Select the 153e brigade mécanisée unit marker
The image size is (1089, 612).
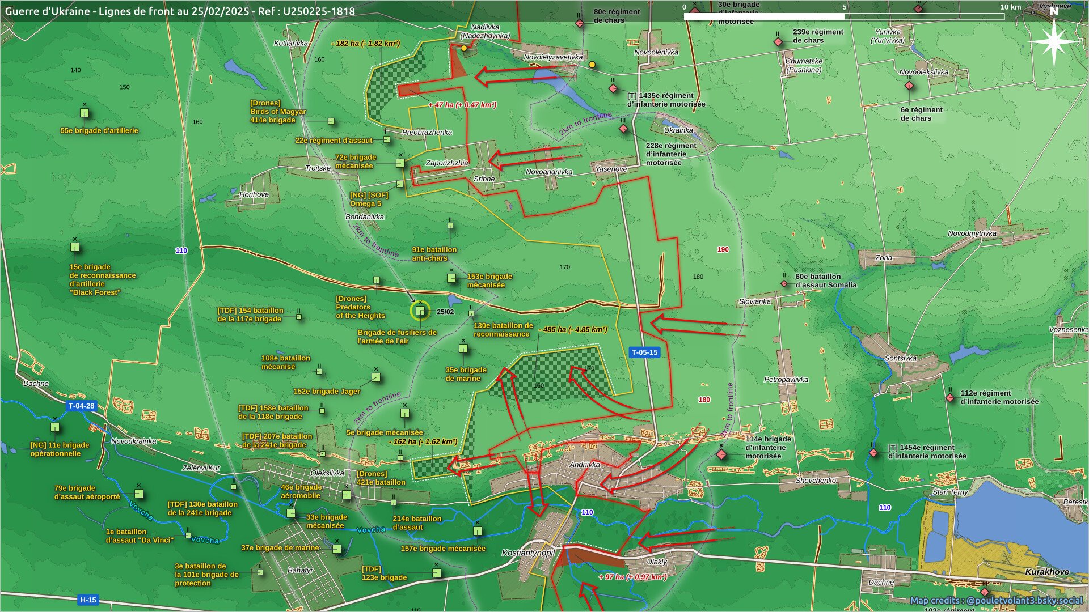[x=451, y=278]
